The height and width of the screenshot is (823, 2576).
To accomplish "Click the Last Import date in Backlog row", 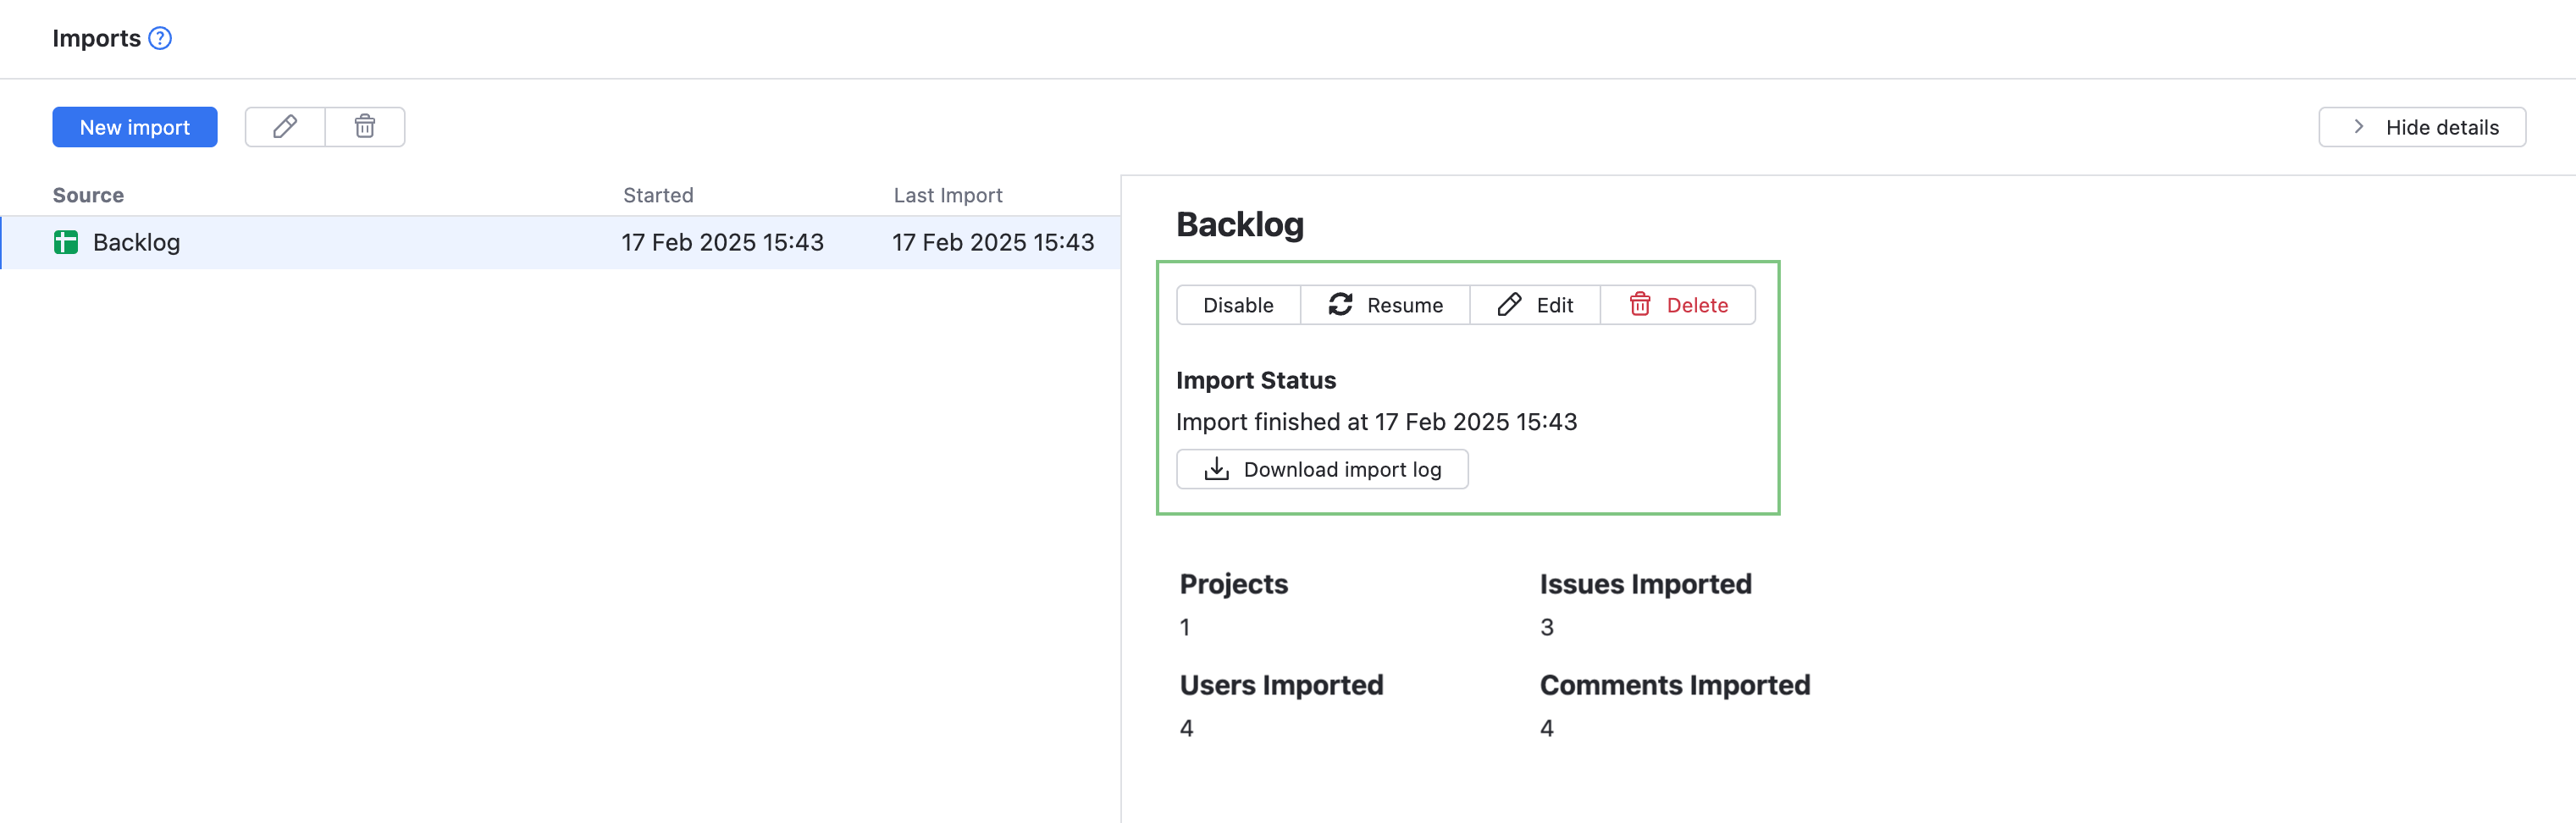I will coord(992,242).
